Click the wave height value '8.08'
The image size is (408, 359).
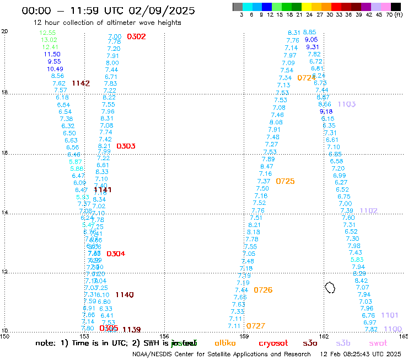coord(276,122)
